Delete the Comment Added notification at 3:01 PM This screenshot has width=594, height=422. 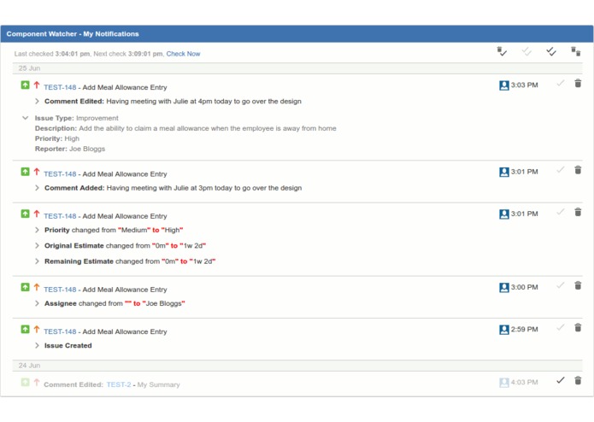pyautogui.click(x=578, y=170)
